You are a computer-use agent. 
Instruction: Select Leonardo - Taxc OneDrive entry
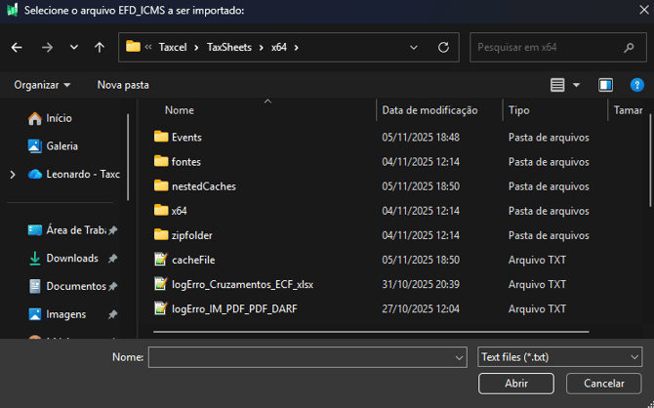pos(74,175)
